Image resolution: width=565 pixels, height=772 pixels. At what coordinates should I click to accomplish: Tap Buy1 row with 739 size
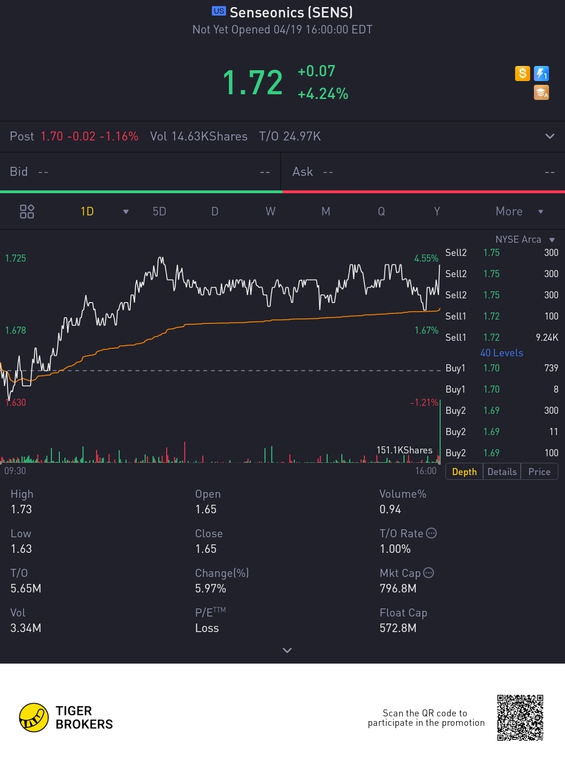(502, 368)
